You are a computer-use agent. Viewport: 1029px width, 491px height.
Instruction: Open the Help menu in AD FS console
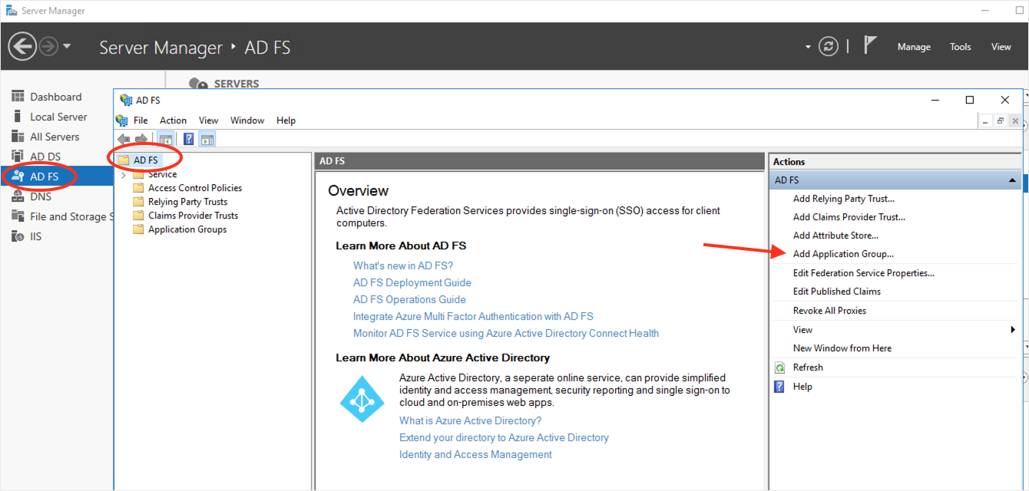click(x=286, y=120)
